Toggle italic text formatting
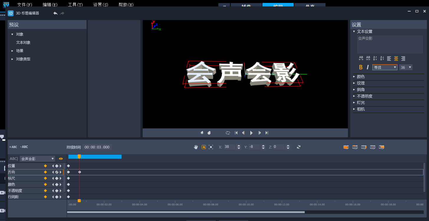The image size is (429, 221). click(x=368, y=67)
